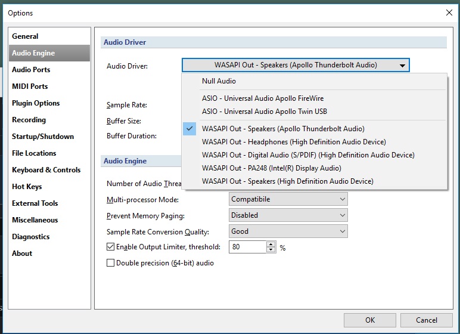460x334 pixels.
Task: Switch to Plugin Options page
Action: (49, 103)
